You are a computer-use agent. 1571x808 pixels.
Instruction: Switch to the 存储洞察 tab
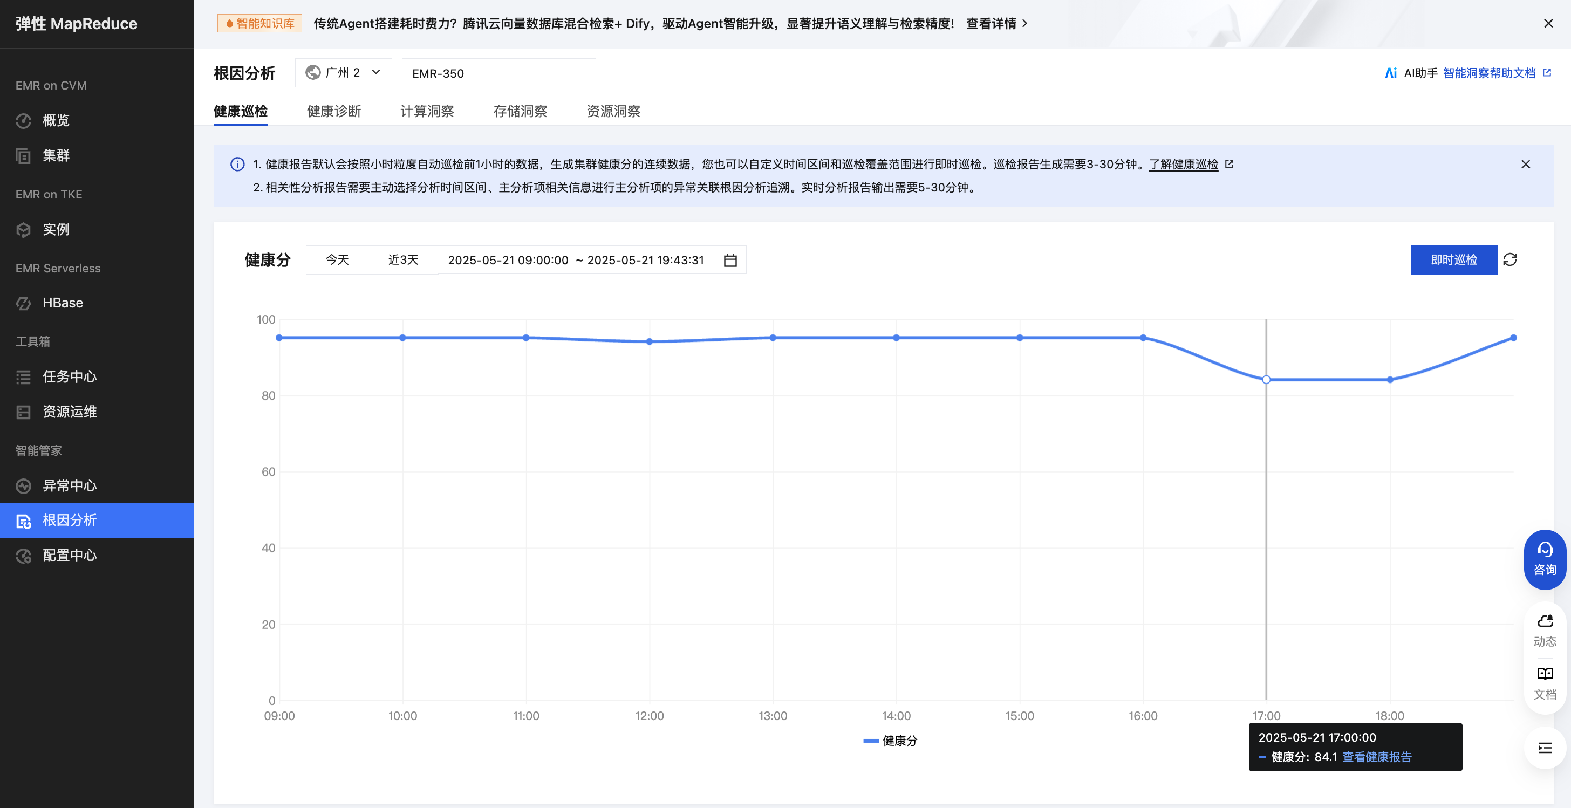tap(520, 111)
